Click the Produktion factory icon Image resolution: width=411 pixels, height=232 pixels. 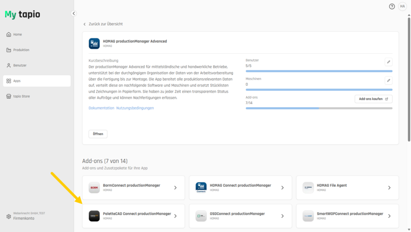(x=9, y=50)
